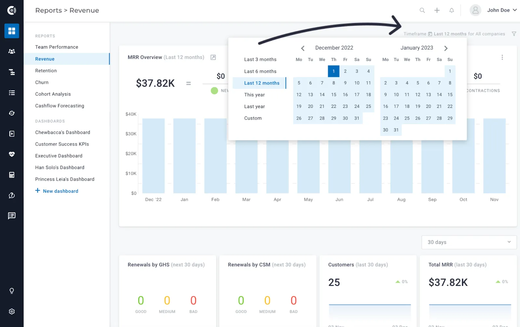This screenshot has height=327, width=520.
Task: Click the Customers count 25
Action: pos(334,282)
